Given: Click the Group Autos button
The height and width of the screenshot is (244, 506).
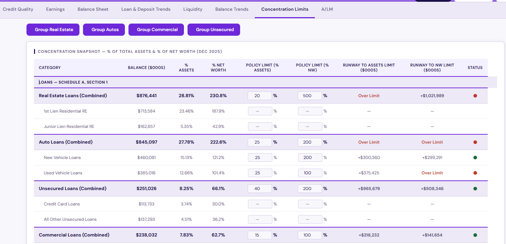Looking at the screenshot, I should [105, 30].
